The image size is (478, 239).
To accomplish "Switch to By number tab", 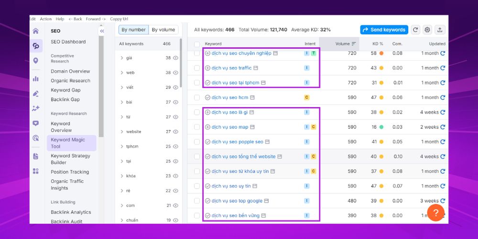I will 133,30.
